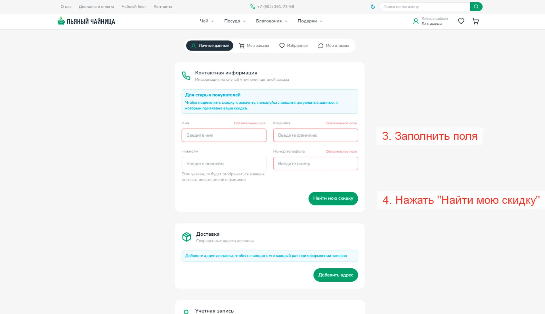The image size is (545, 314).
Task: Click the green search button
Action: pos(476,7)
